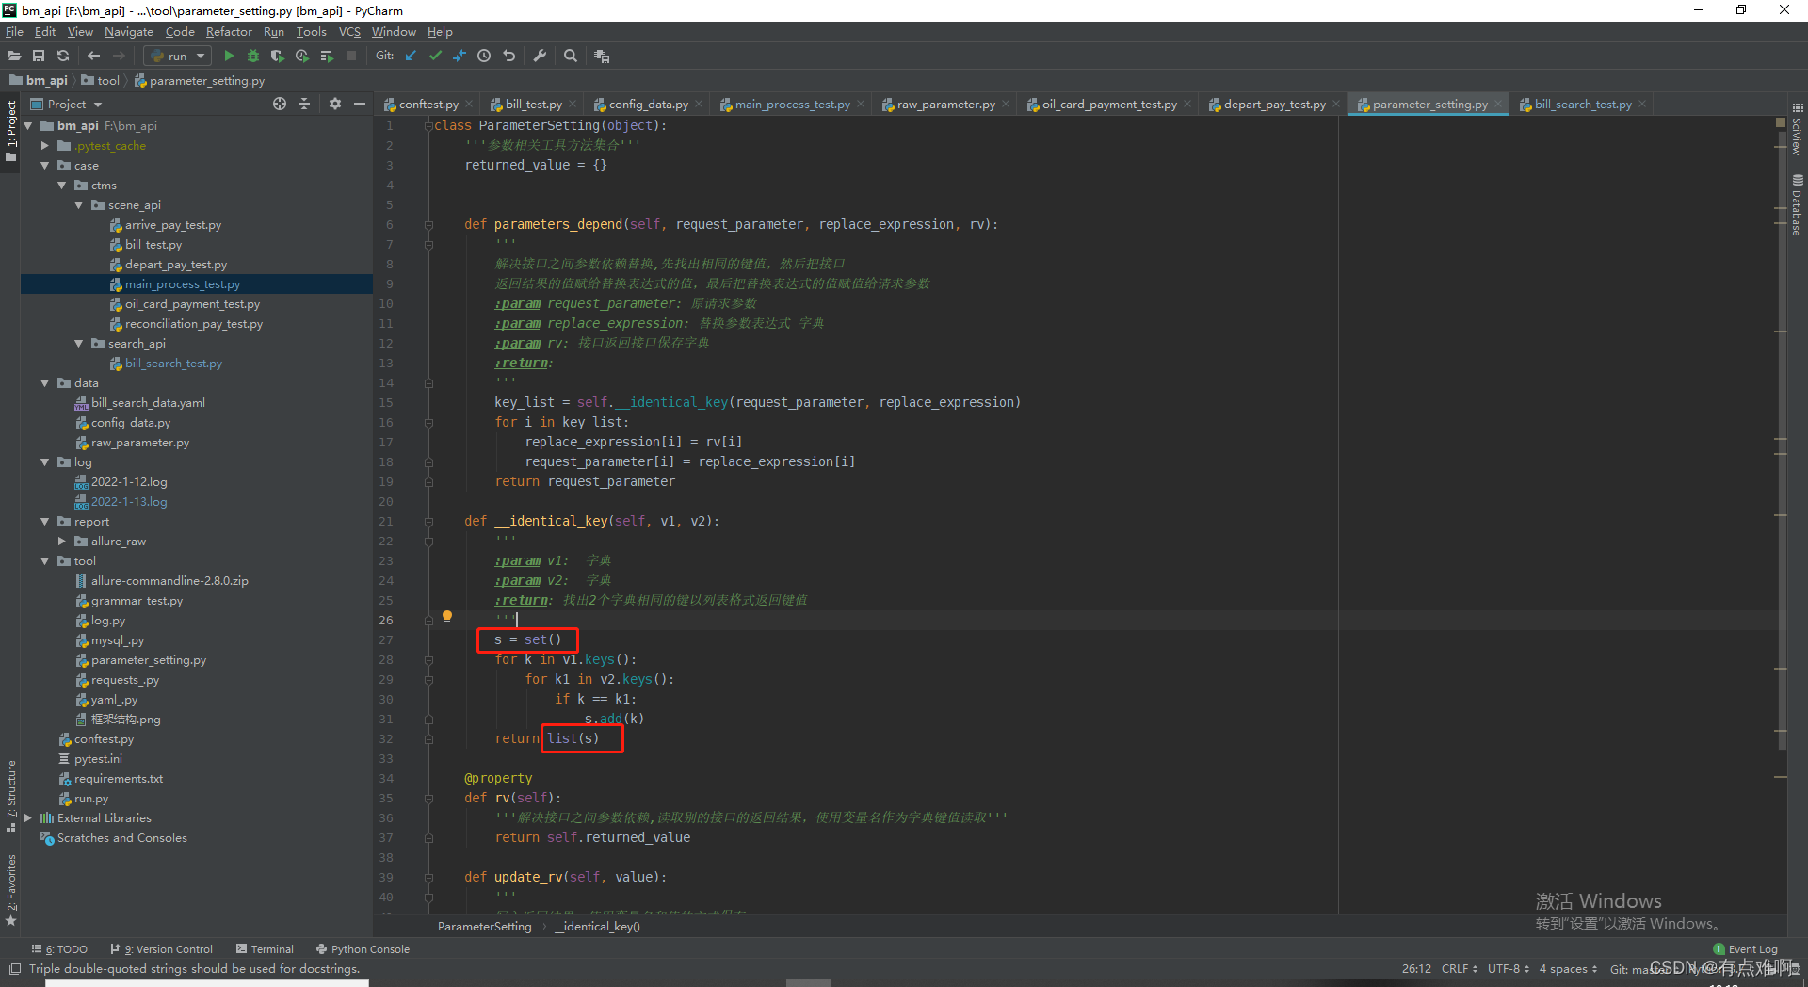Image resolution: width=1808 pixels, height=987 pixels.
Task: Open the Refactor menu
Action: [x=229, y=32]
